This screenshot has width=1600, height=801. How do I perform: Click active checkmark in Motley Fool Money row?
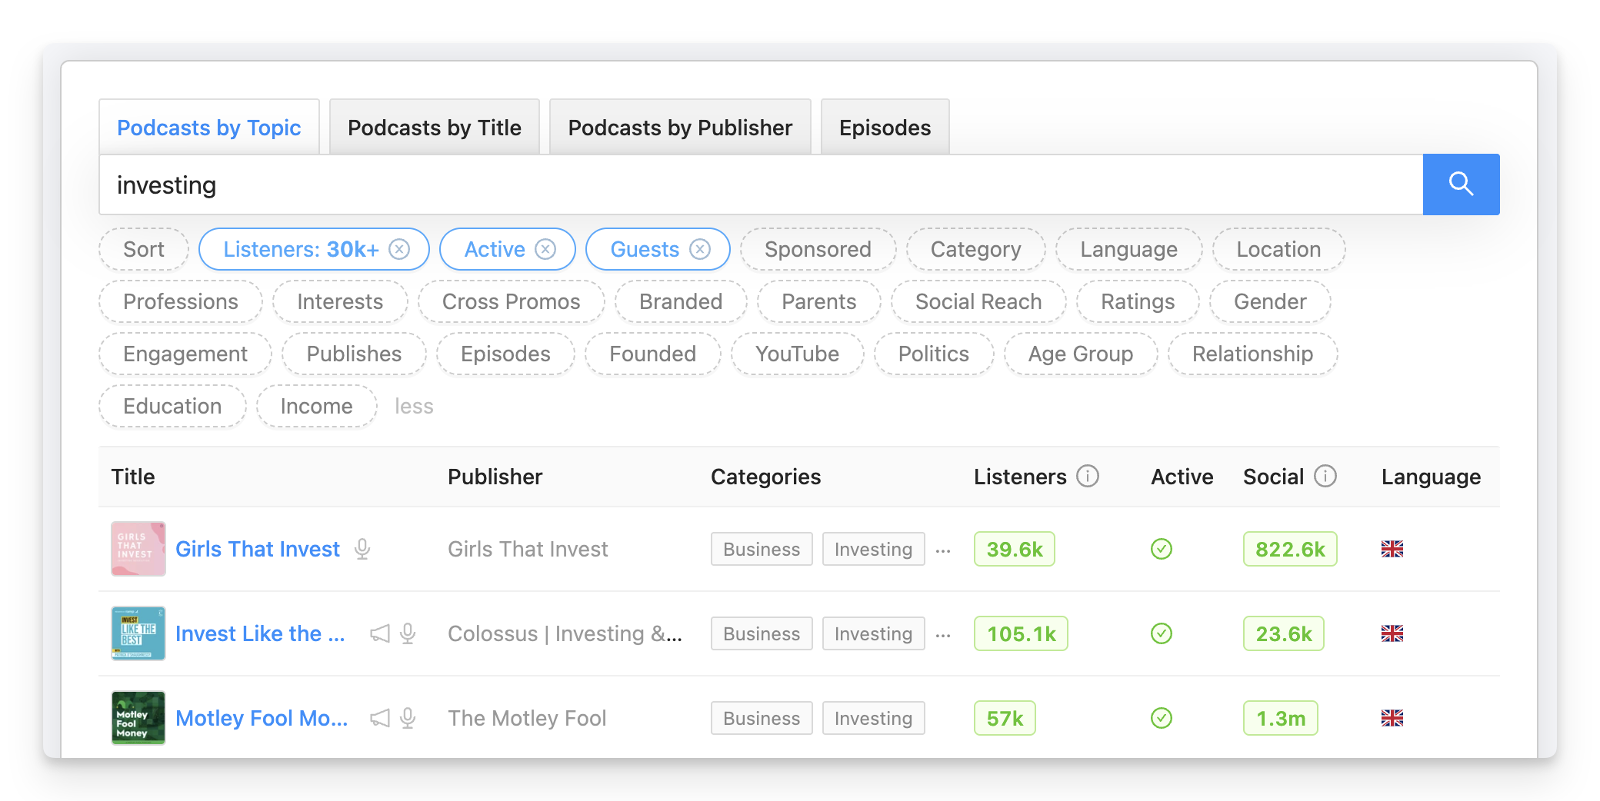1162,718
